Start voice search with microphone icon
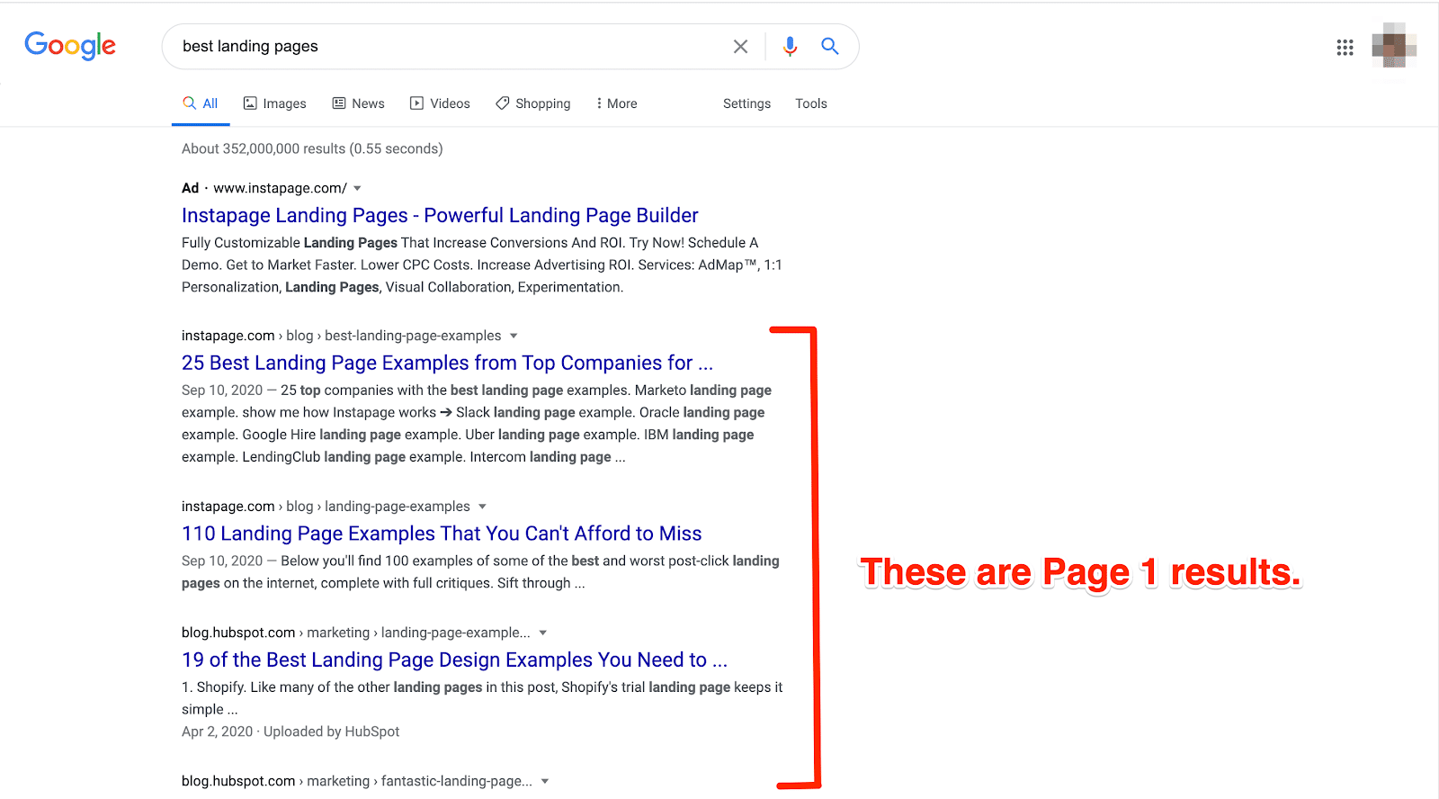Viewport: 1439px width, 799px height. tap(790, 46)
